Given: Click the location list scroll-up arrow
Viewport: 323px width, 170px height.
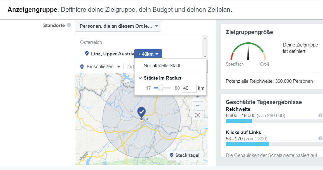Looking at the screenshot, I should 205,38.
